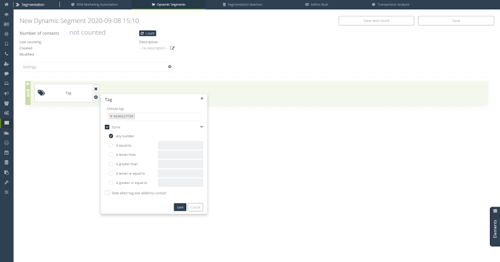Open the wrench tools icon in the sidebar
This screenshot has width=500, height=262.
coord(6,182)
